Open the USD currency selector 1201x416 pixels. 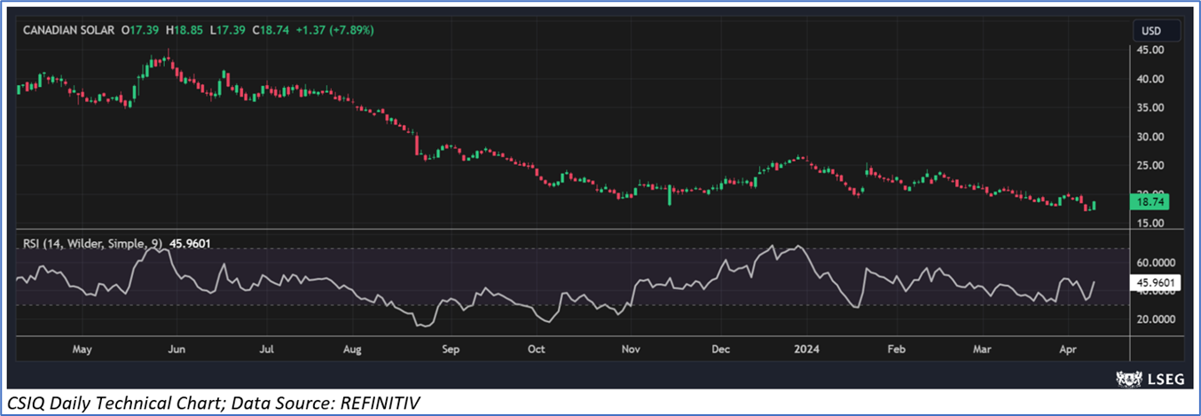[x=1150, y=31]
